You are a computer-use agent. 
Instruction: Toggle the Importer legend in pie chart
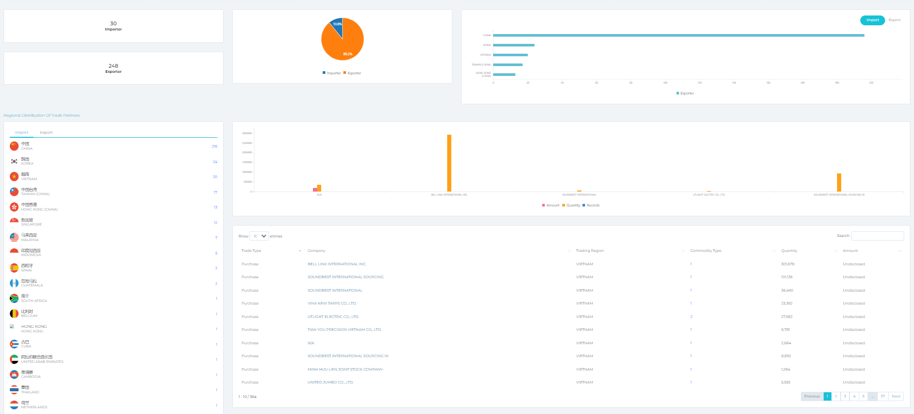click(x=332, y=73)
